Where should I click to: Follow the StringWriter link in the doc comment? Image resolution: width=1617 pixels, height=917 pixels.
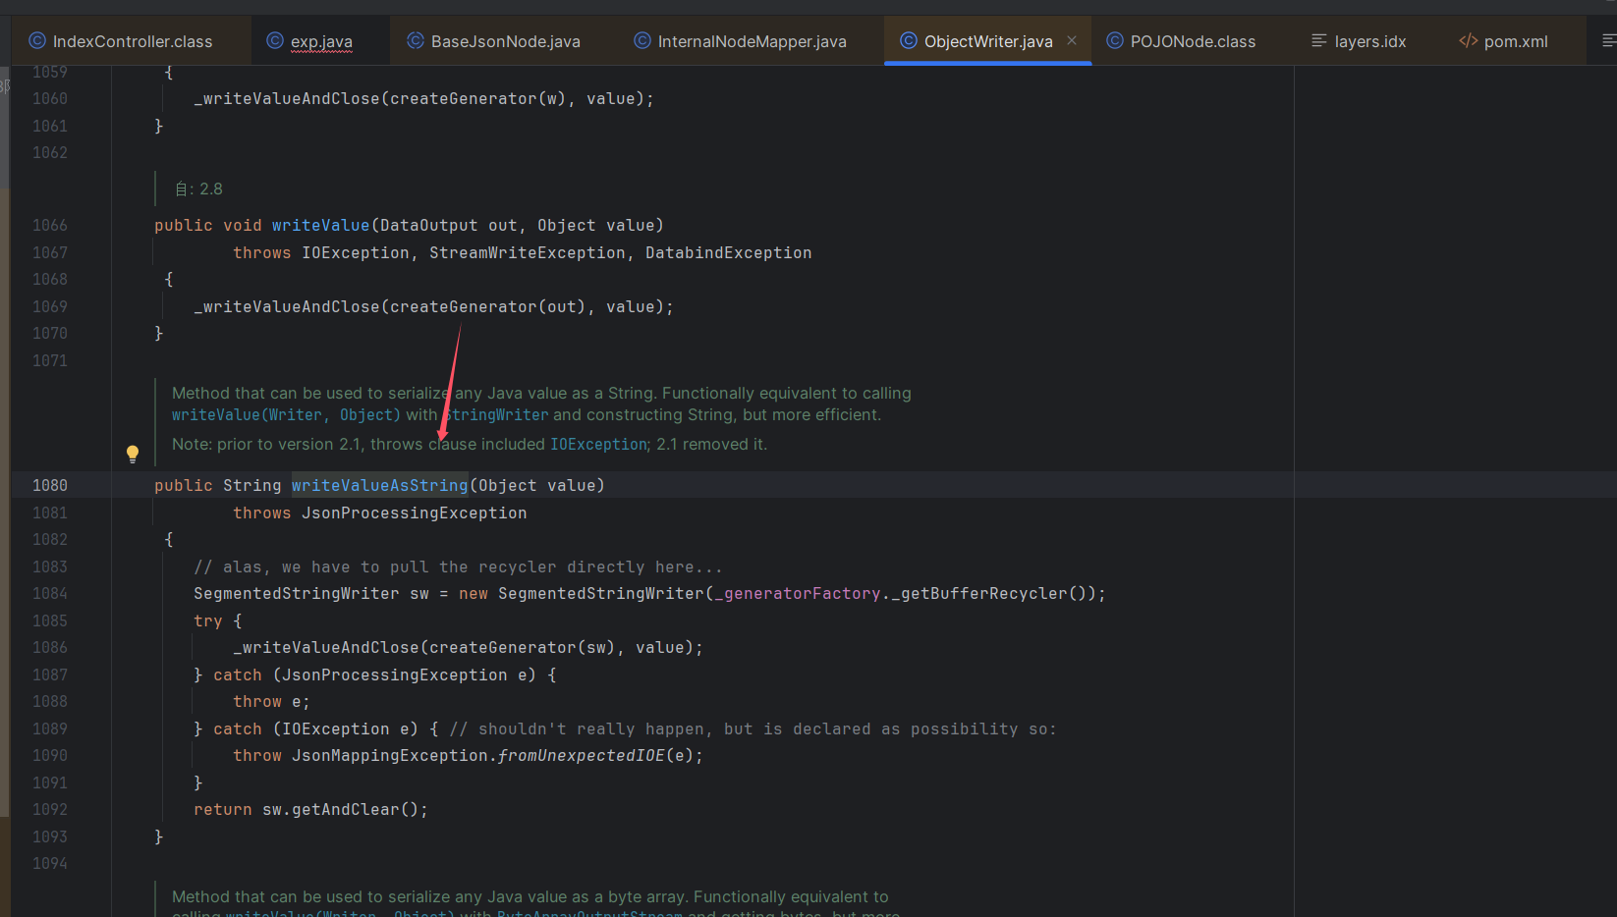coord(494,415)
